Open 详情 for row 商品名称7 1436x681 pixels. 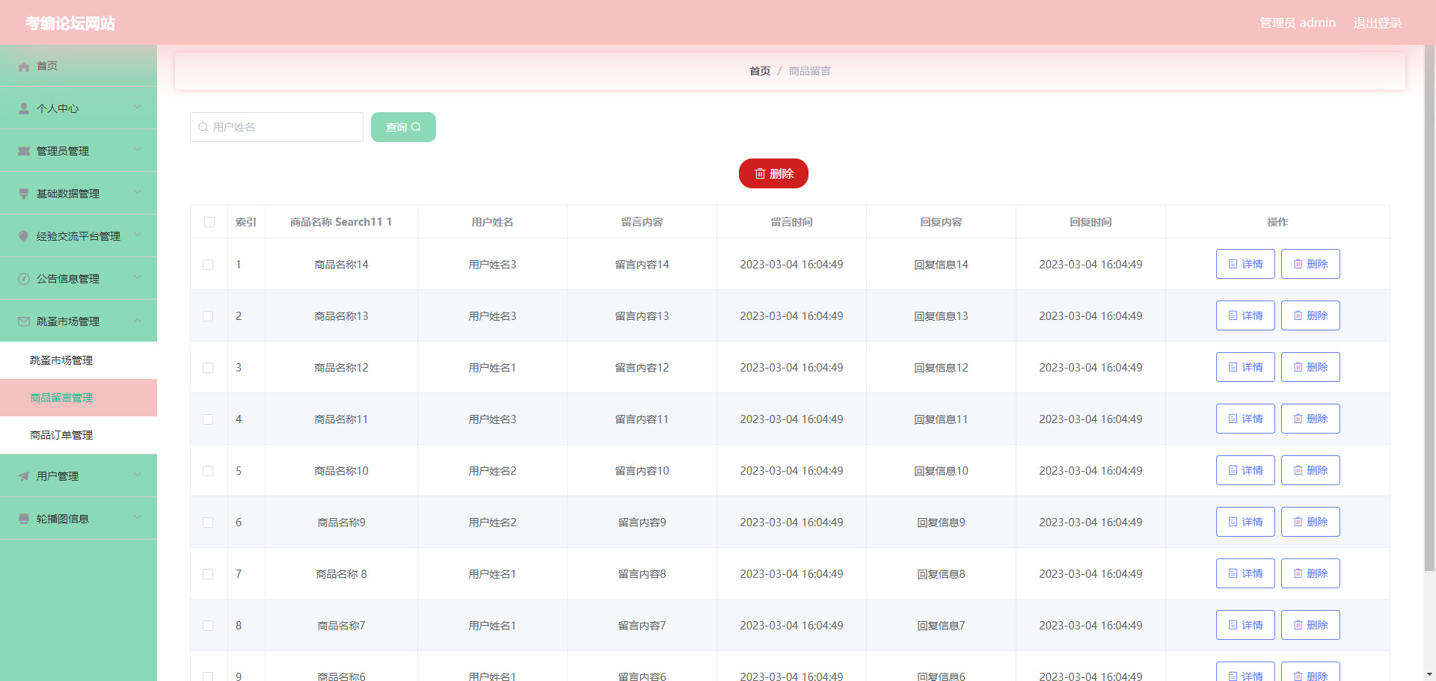tap(1245, 625)
